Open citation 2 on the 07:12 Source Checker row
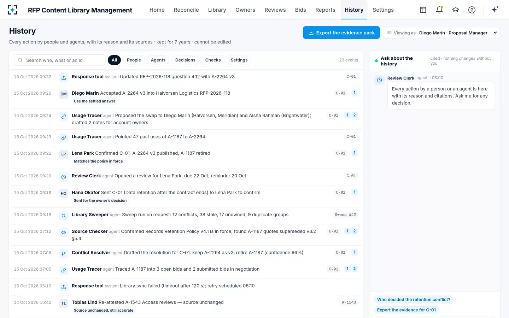Screen dimensions: 509x318 pos(355,231)
